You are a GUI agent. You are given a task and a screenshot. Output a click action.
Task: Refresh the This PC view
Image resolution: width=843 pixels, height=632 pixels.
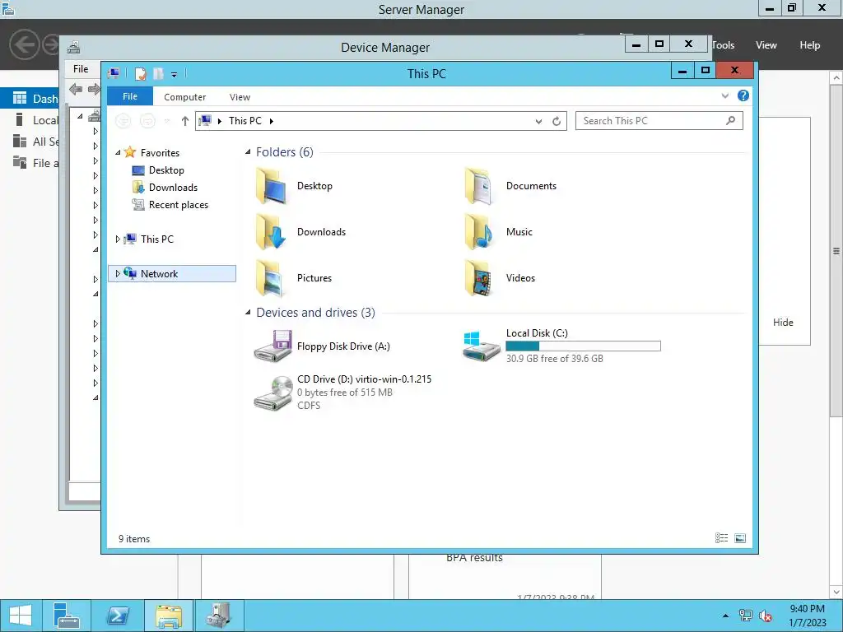pos(557,121)
